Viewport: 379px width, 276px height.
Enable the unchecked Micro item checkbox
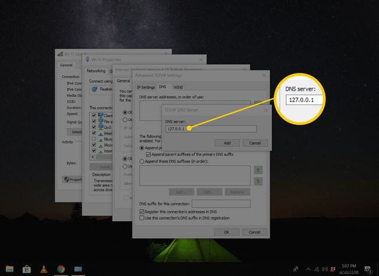pyautogui.click(x=94, y=139)
